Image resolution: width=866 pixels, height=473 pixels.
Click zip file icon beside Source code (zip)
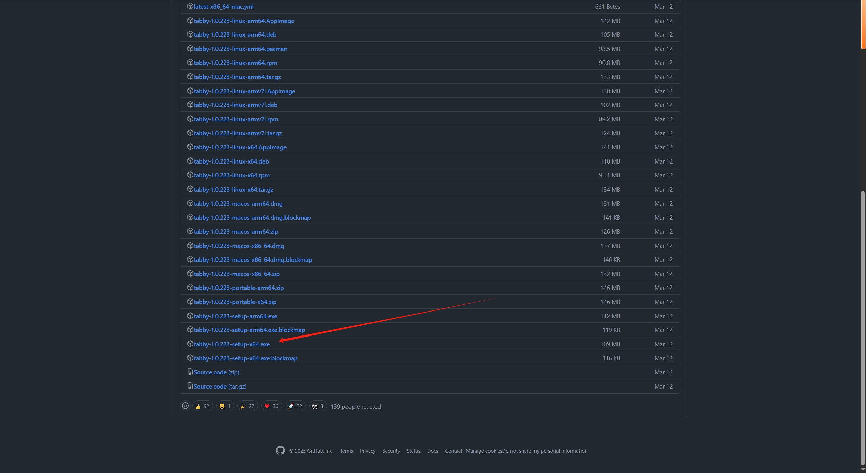pos(190,372)
